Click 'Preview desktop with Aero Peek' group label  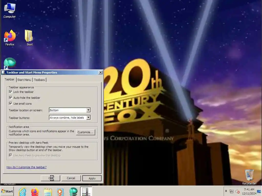(29, 143)
